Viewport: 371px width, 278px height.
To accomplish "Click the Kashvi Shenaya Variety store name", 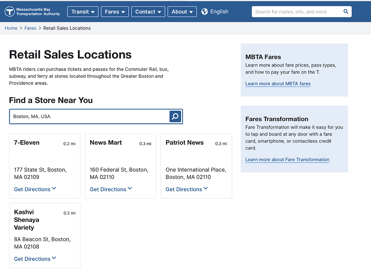I will 26,220.
